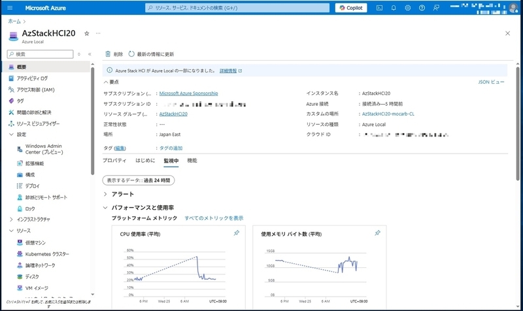Click タグの追加 link

tap(171, 148)
